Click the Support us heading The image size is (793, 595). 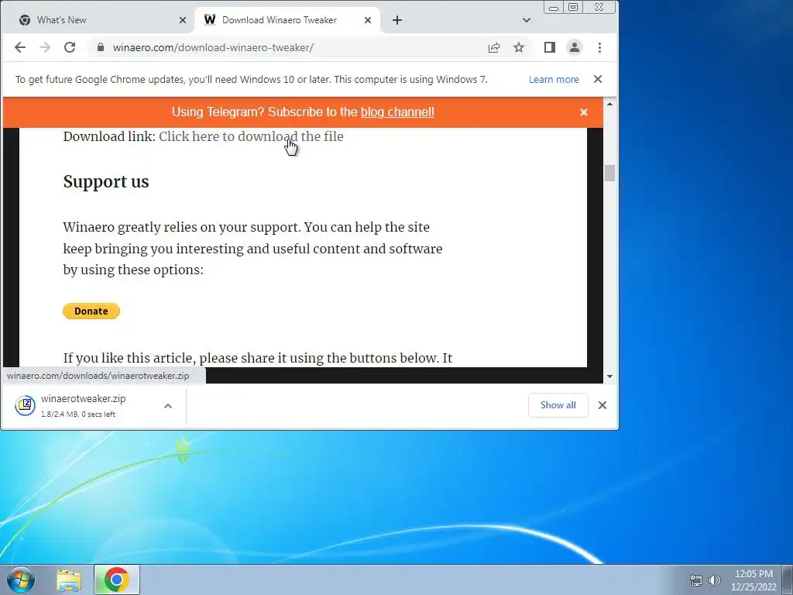[x=105, y=181]
